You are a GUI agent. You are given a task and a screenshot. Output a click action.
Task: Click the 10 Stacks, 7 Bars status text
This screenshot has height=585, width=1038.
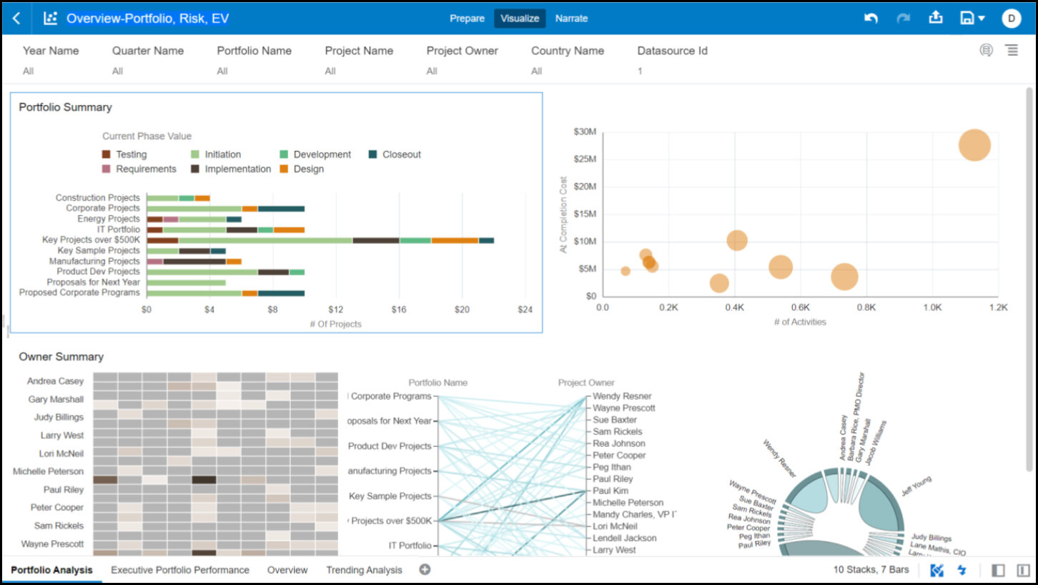[871, 570]
